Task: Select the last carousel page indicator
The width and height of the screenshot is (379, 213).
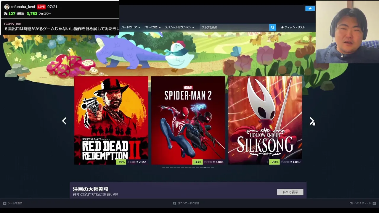Action: (212, 167)
